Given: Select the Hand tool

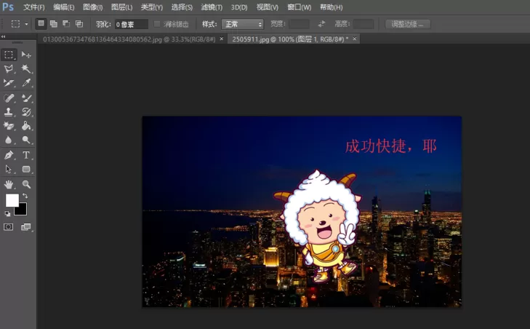Looking at the screenshot, I should point(9,184).
